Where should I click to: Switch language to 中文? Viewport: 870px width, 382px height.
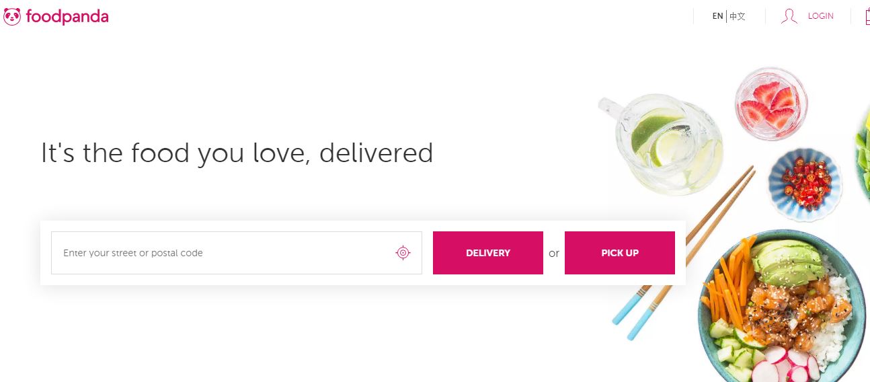pos(738,16)
